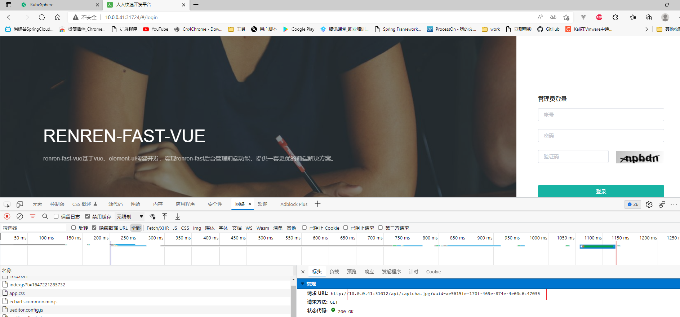
Task: Open DevTools more options ellipsis
Action: [674, 204]
